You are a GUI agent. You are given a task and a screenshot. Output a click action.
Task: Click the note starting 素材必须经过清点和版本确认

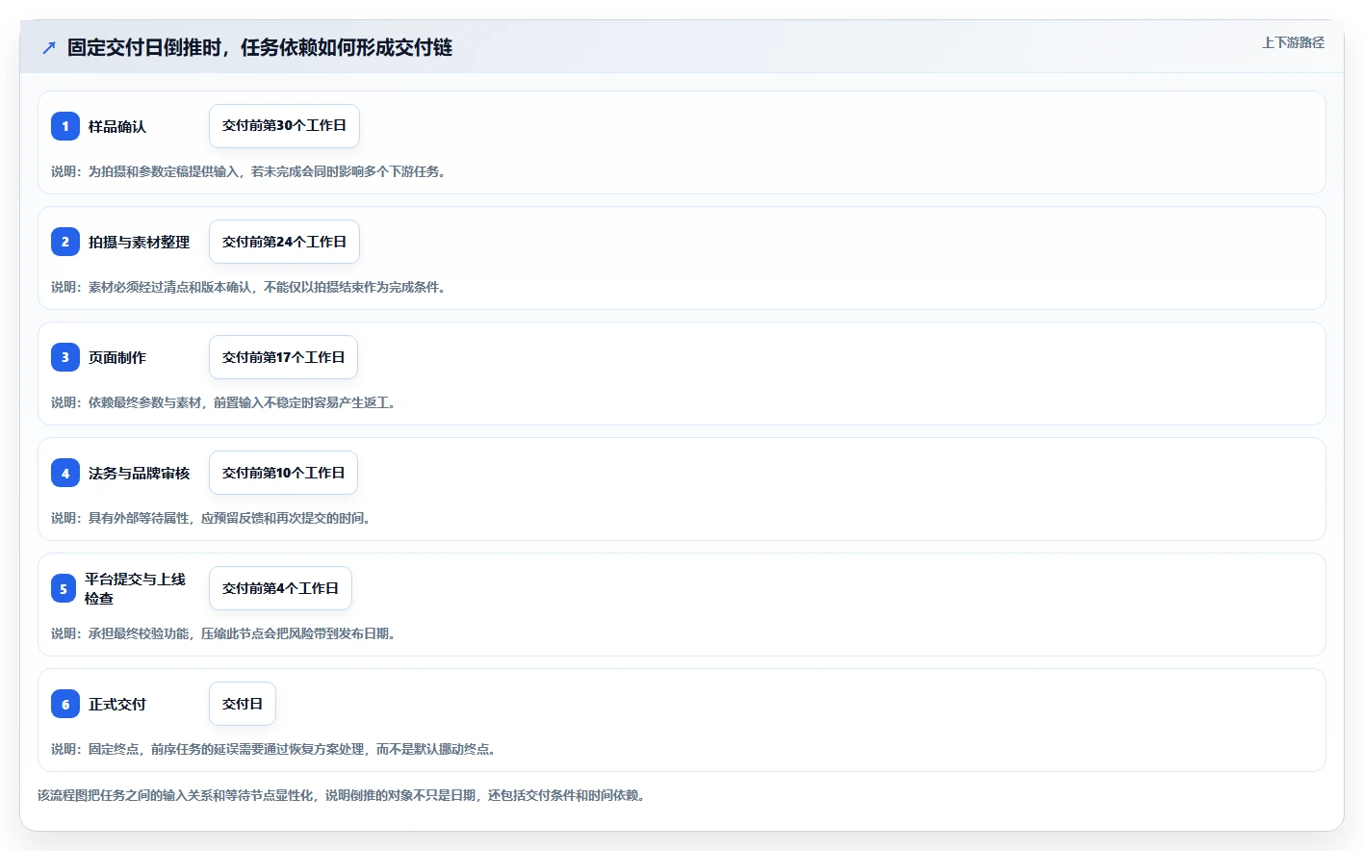click(x=248, y=287)
